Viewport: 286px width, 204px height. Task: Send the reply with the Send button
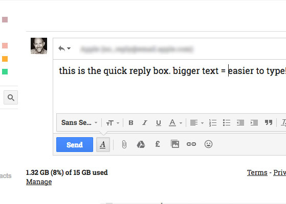(75, 144)
